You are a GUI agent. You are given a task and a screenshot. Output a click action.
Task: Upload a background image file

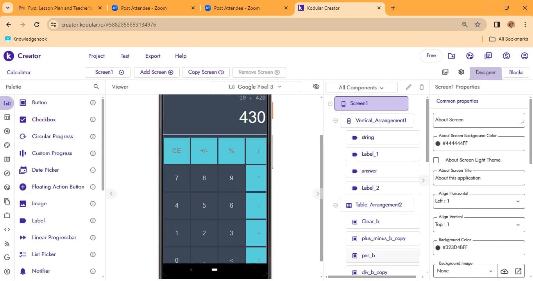tap(504, 271)
